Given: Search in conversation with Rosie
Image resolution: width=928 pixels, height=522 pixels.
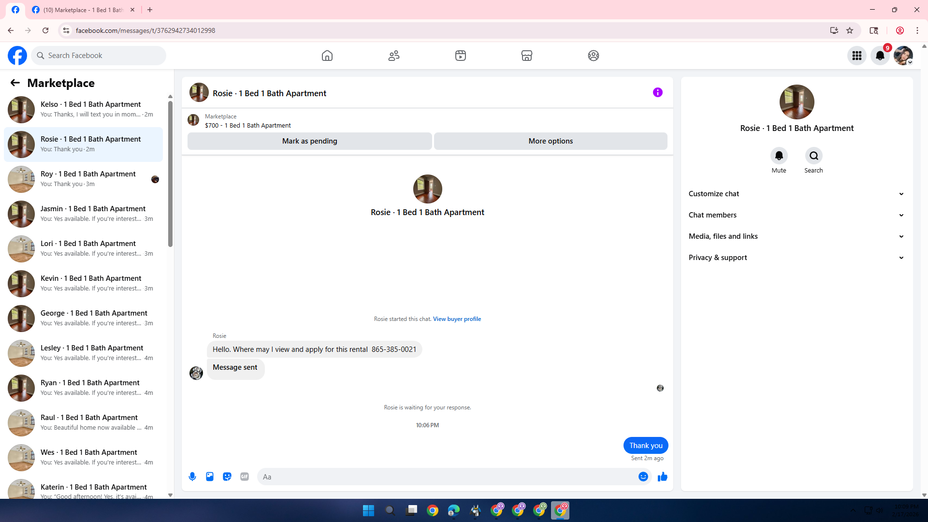Looking at the screenshot, I should (x=814, y=156).
